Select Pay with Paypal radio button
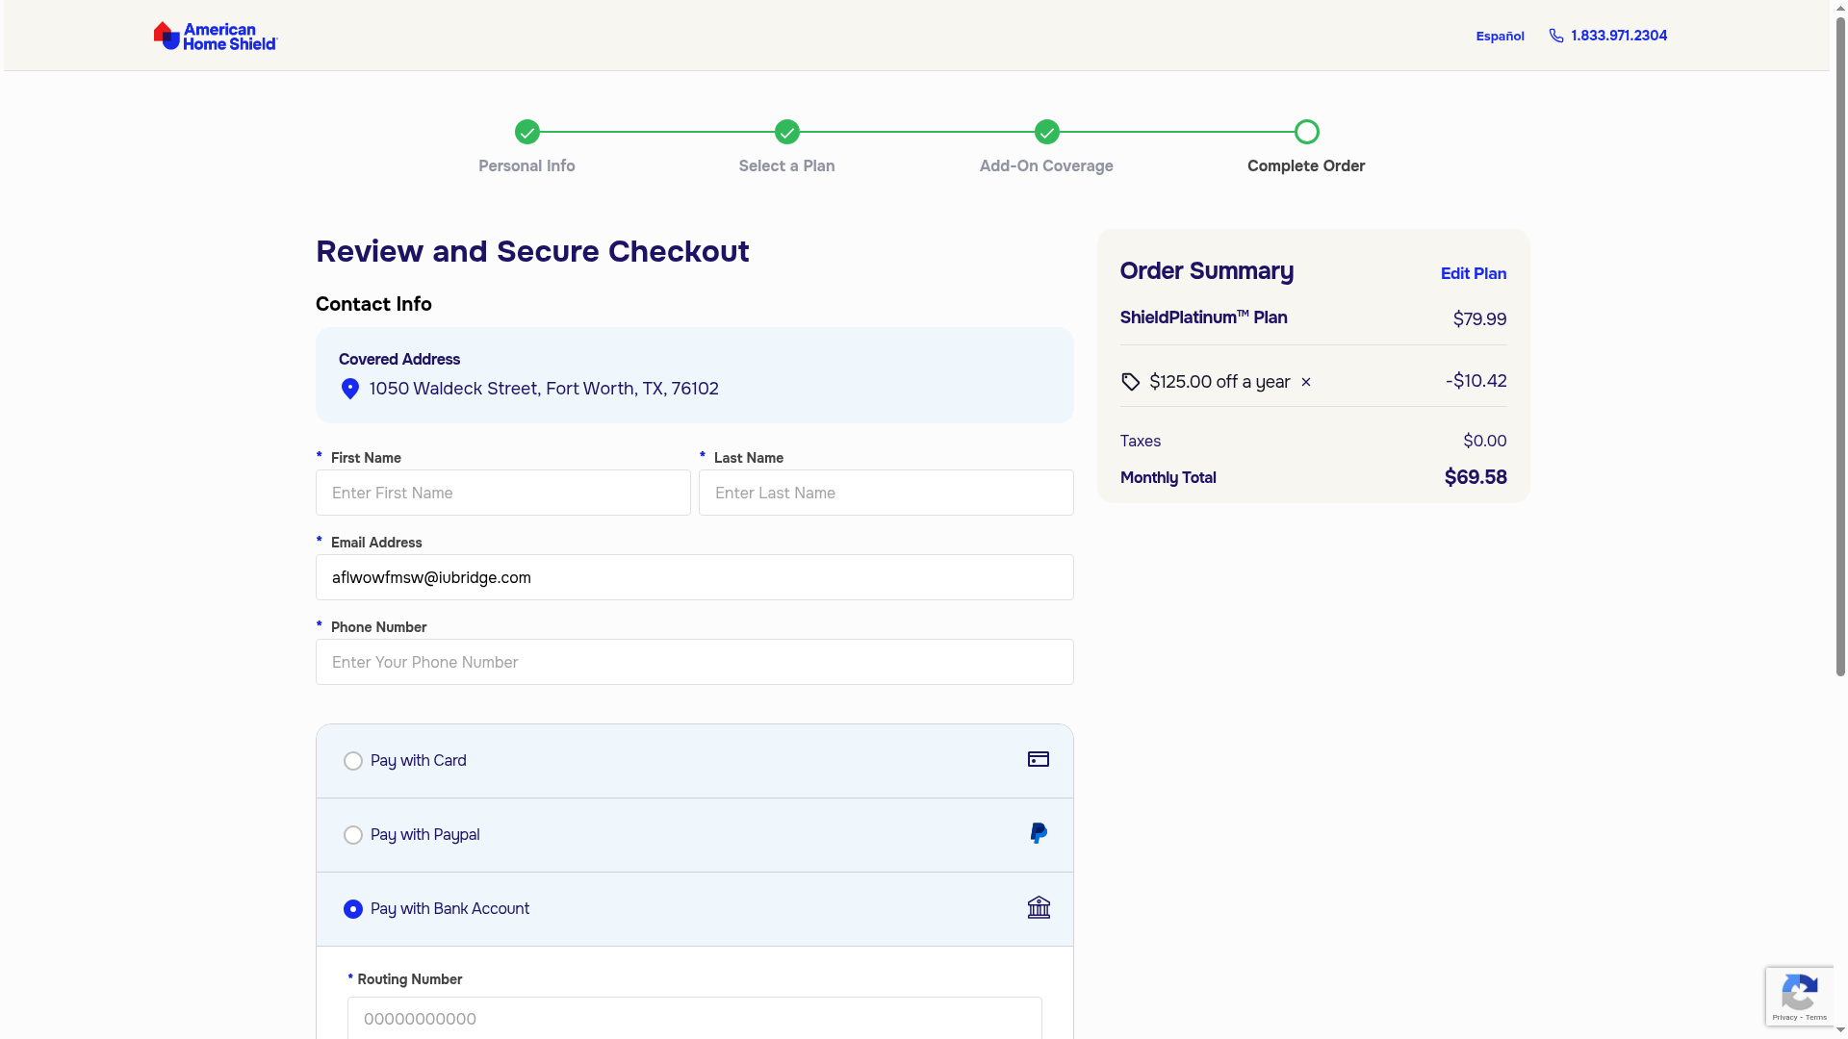 353,835
